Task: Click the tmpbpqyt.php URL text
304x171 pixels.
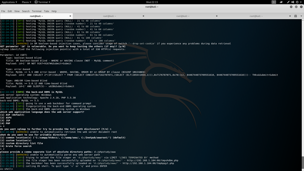Action: (x=148, y=163)
